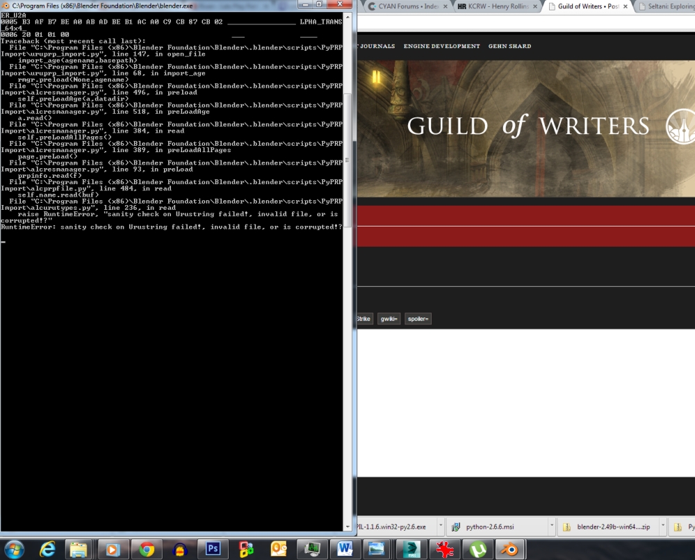Close the Guild of Writers tab
This screenshot has height=560, width=695.
(x=625, y=6)
